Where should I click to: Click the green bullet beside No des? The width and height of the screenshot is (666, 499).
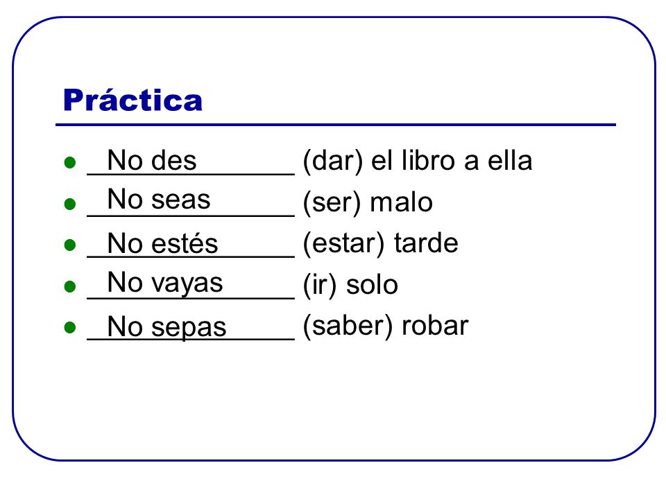click(69, 162)
